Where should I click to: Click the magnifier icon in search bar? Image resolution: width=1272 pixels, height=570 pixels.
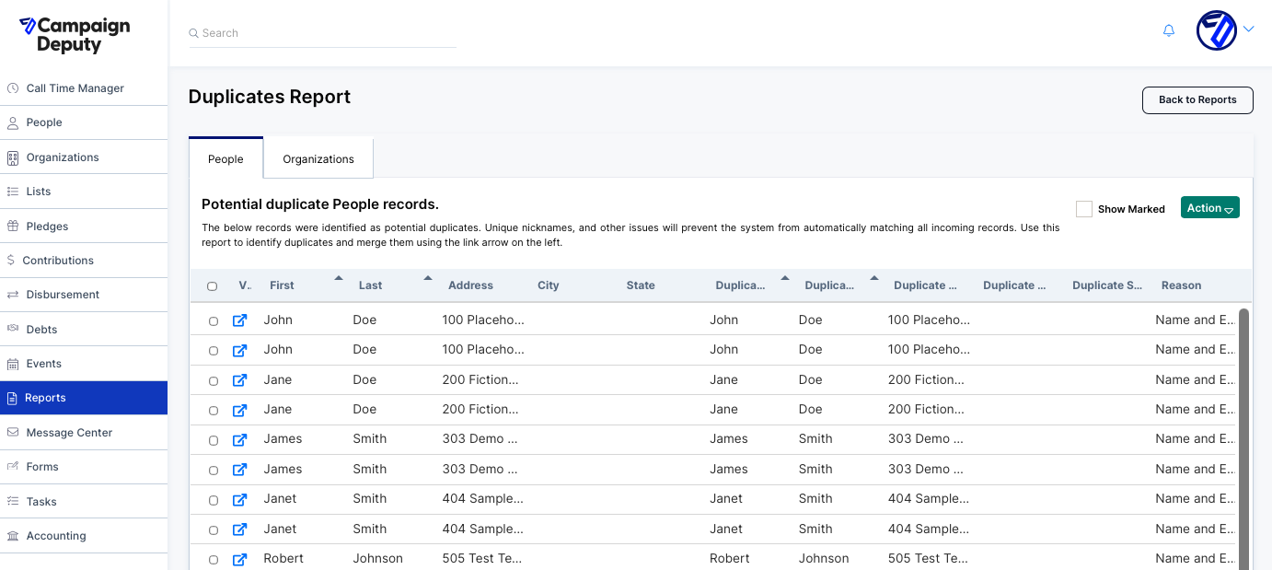193,33
